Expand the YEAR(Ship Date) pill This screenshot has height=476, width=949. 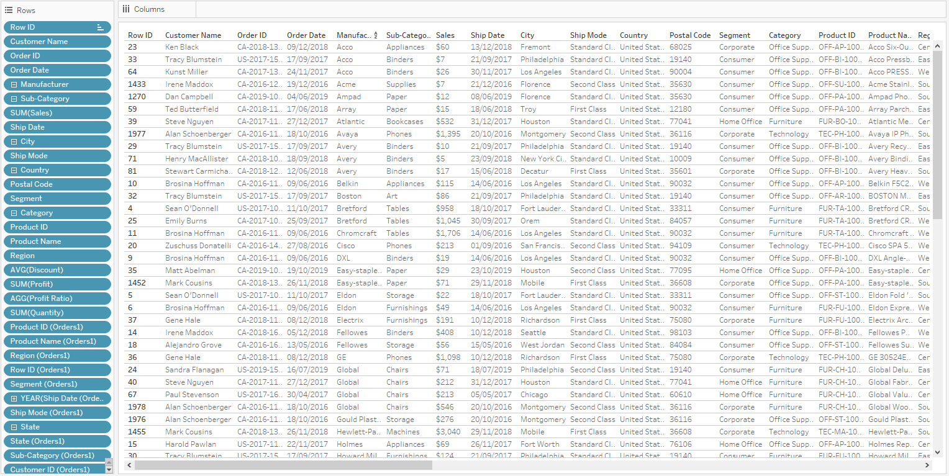14,398
